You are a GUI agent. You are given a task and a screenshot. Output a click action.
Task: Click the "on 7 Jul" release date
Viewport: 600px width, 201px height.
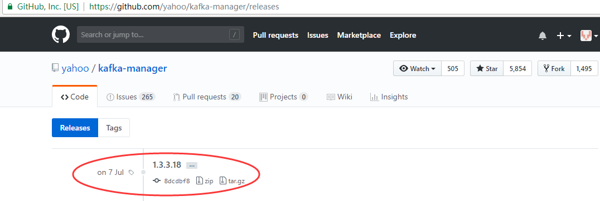pos(110,173)
